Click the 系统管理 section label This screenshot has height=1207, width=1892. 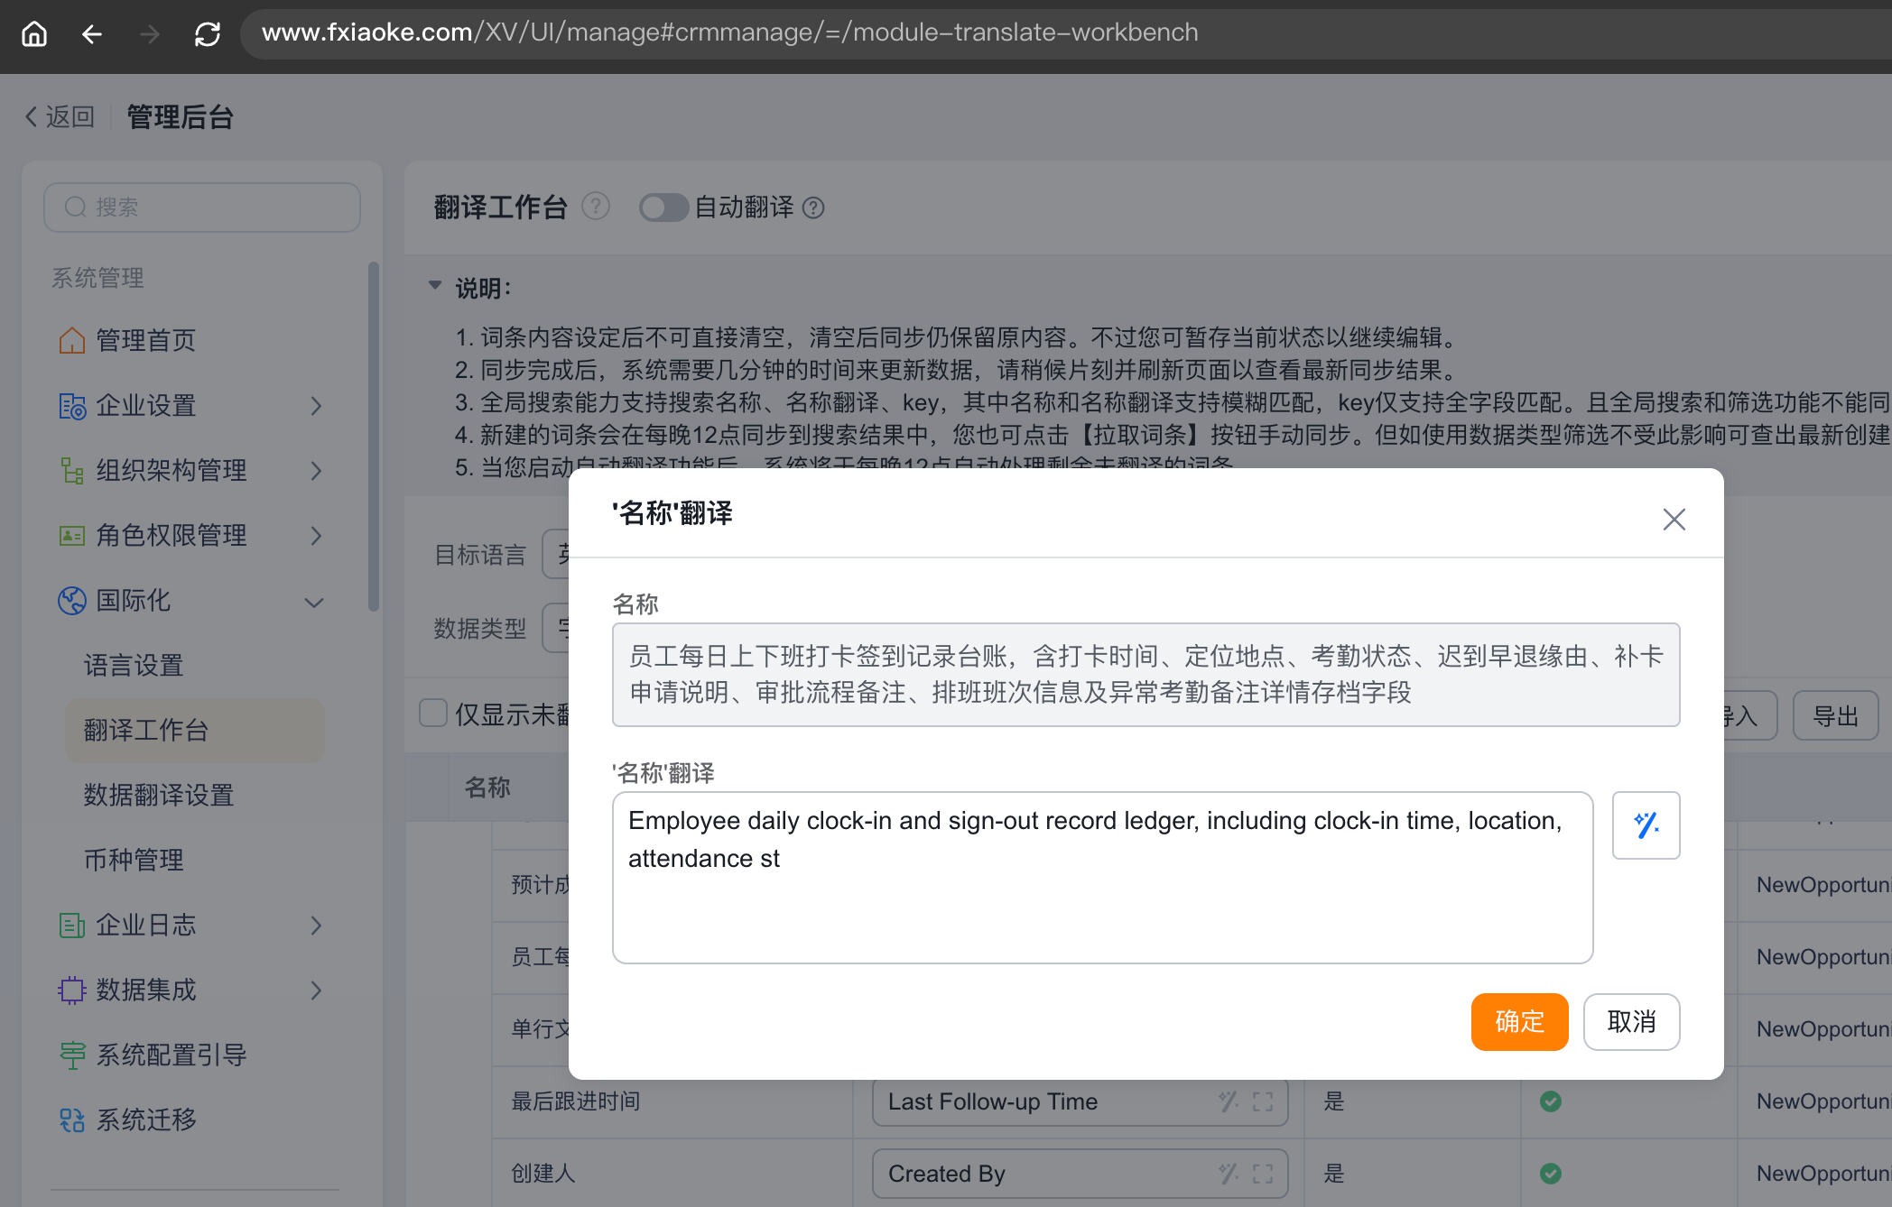pyautogui.click(x=97, y=278)
